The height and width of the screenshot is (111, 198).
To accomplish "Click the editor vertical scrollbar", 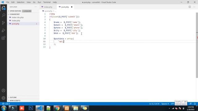I will pyautogui.click(x=197, y=45).
